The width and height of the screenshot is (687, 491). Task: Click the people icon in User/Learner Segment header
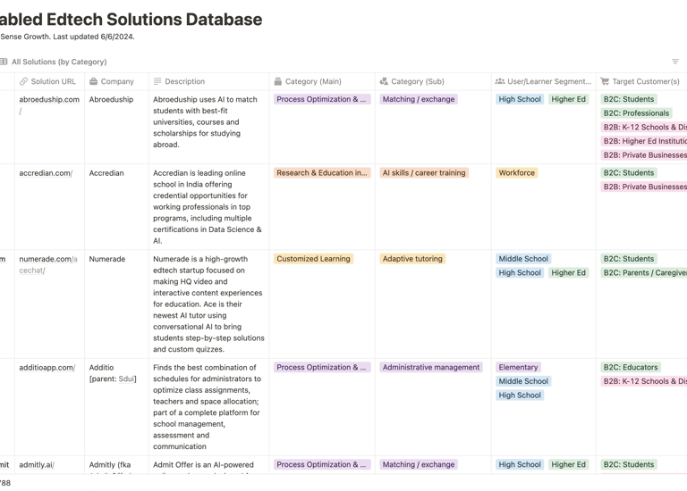(500, 81)
